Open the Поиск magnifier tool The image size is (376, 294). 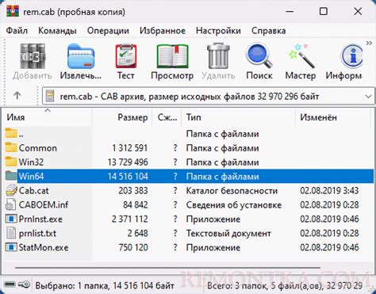(259, 56)
